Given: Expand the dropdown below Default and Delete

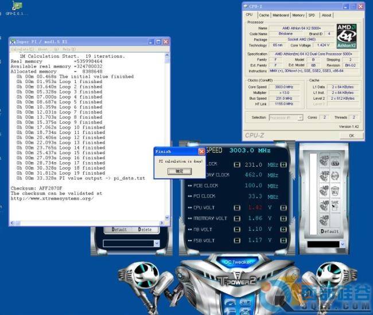Looking at the screenshot, I should click(x=157, y=243).
